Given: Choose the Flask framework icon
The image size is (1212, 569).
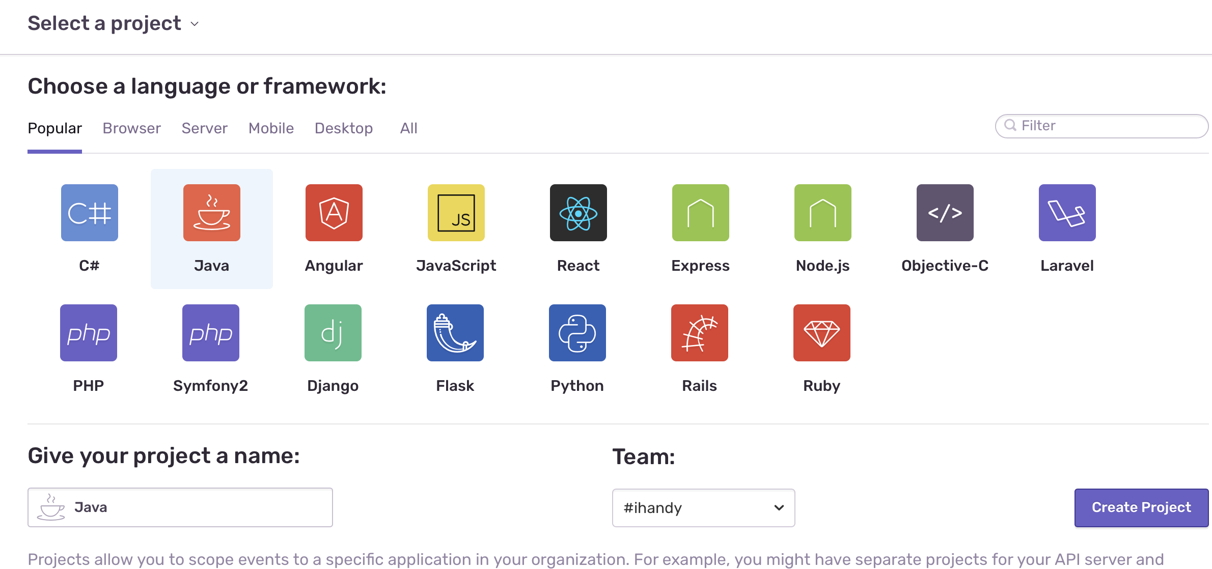Looking at the screenshot, I should point(455,333).
